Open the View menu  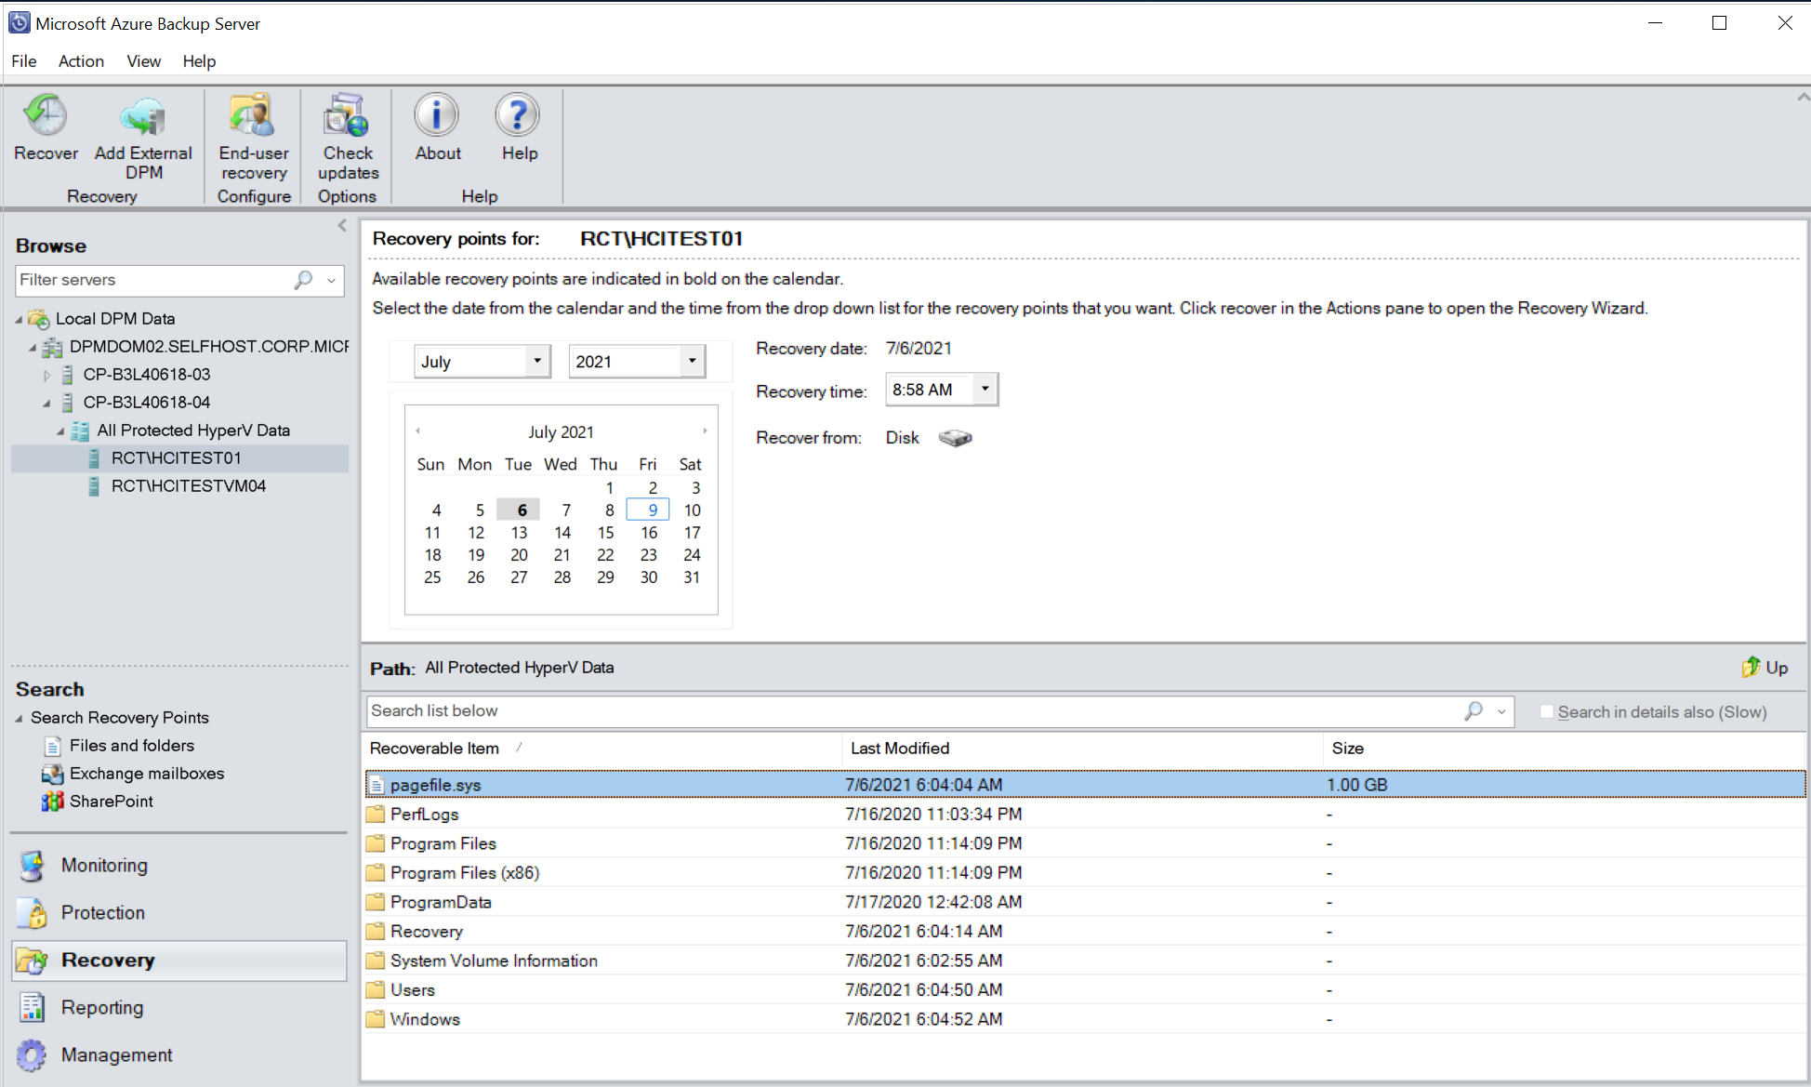[141, 60]
